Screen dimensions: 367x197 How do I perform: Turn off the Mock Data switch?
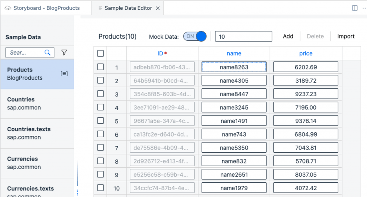click(x=195, y=36)
